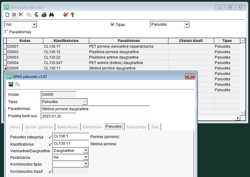Click the row selector arrow for D0005

point(5,68)
